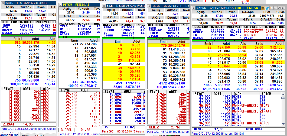The image size is (287, 136).
Task: Click the yellow 'H' shortcut in YKBNK title bar
Action: [252, 8]
